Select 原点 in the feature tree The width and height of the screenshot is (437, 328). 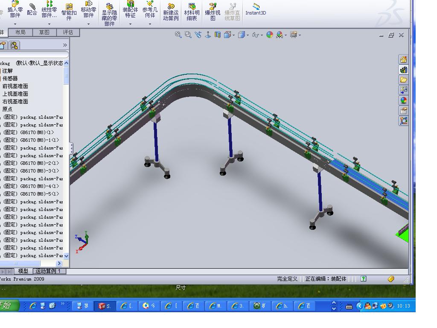point(8,109)
